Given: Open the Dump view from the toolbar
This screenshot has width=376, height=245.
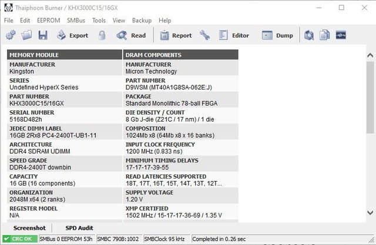Looking at the screenshot, I should coord(277,35).
